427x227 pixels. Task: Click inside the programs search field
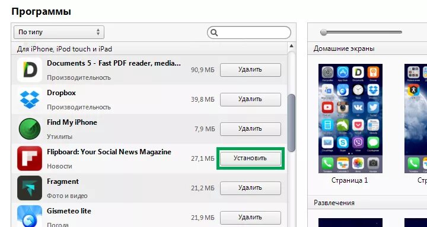point(249,33)
